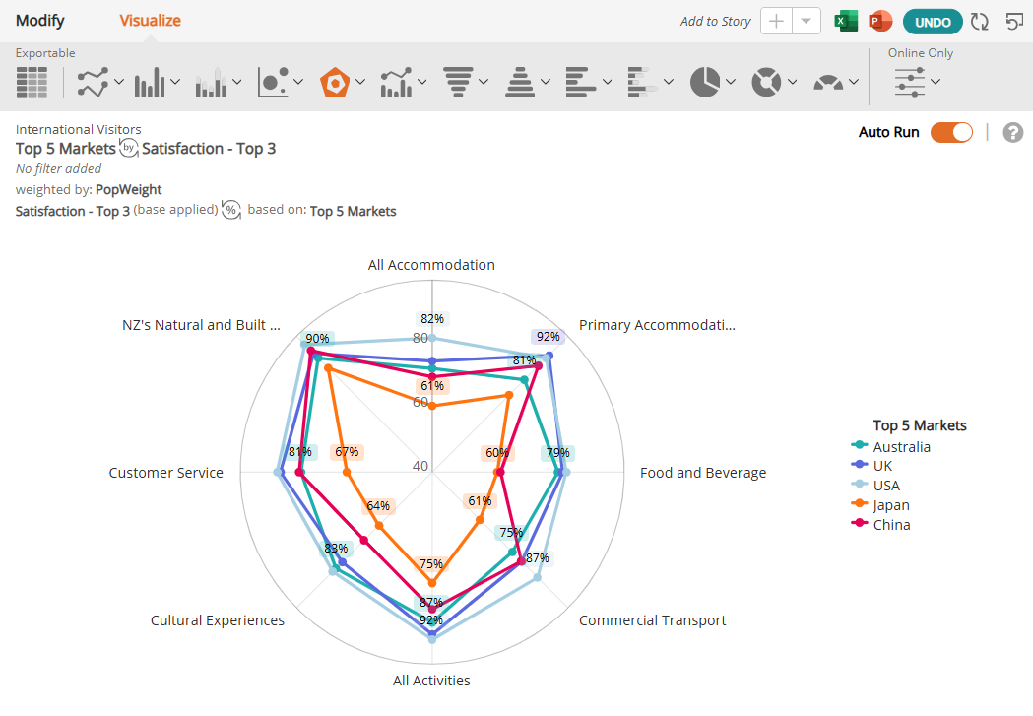The height and width of the screenshot is (716, 1033).
Task: Expand the radar chart options arrow
Action: (x=360, y=82)
